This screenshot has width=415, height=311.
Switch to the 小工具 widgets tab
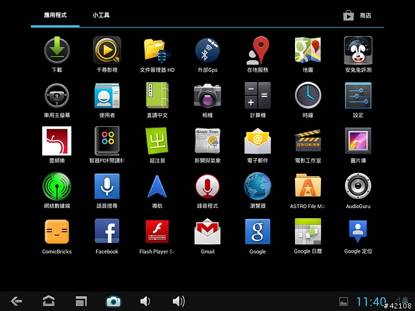coord(101,15)
